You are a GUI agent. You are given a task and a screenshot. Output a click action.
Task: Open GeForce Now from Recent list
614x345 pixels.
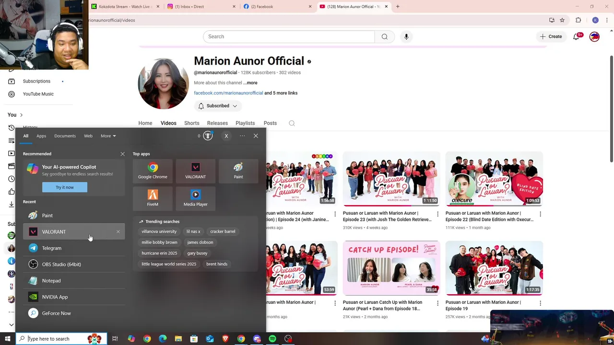coord(74,313)
